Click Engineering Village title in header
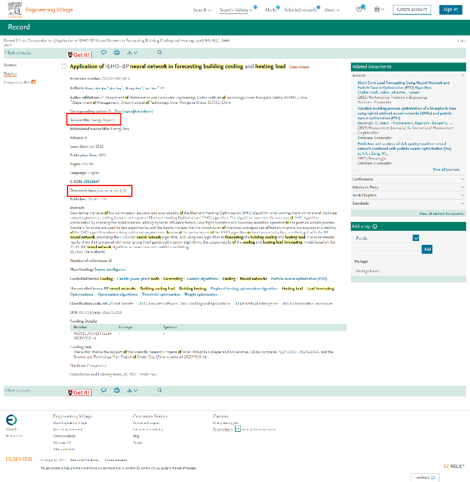Image resolution: width=470 pixels, height=482 pixels. tap(49, 10)
